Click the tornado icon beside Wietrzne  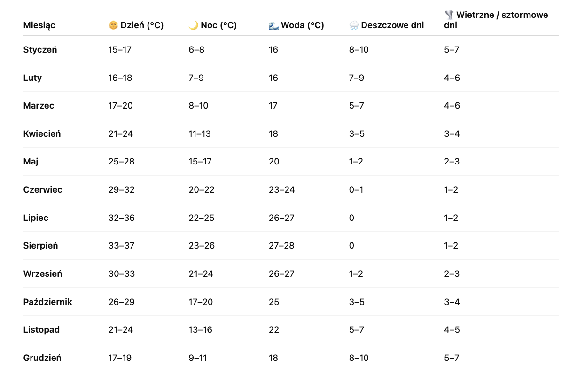(449, 15)
